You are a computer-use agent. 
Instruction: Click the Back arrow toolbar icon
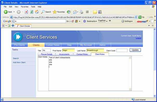click(x=6, y=12)
